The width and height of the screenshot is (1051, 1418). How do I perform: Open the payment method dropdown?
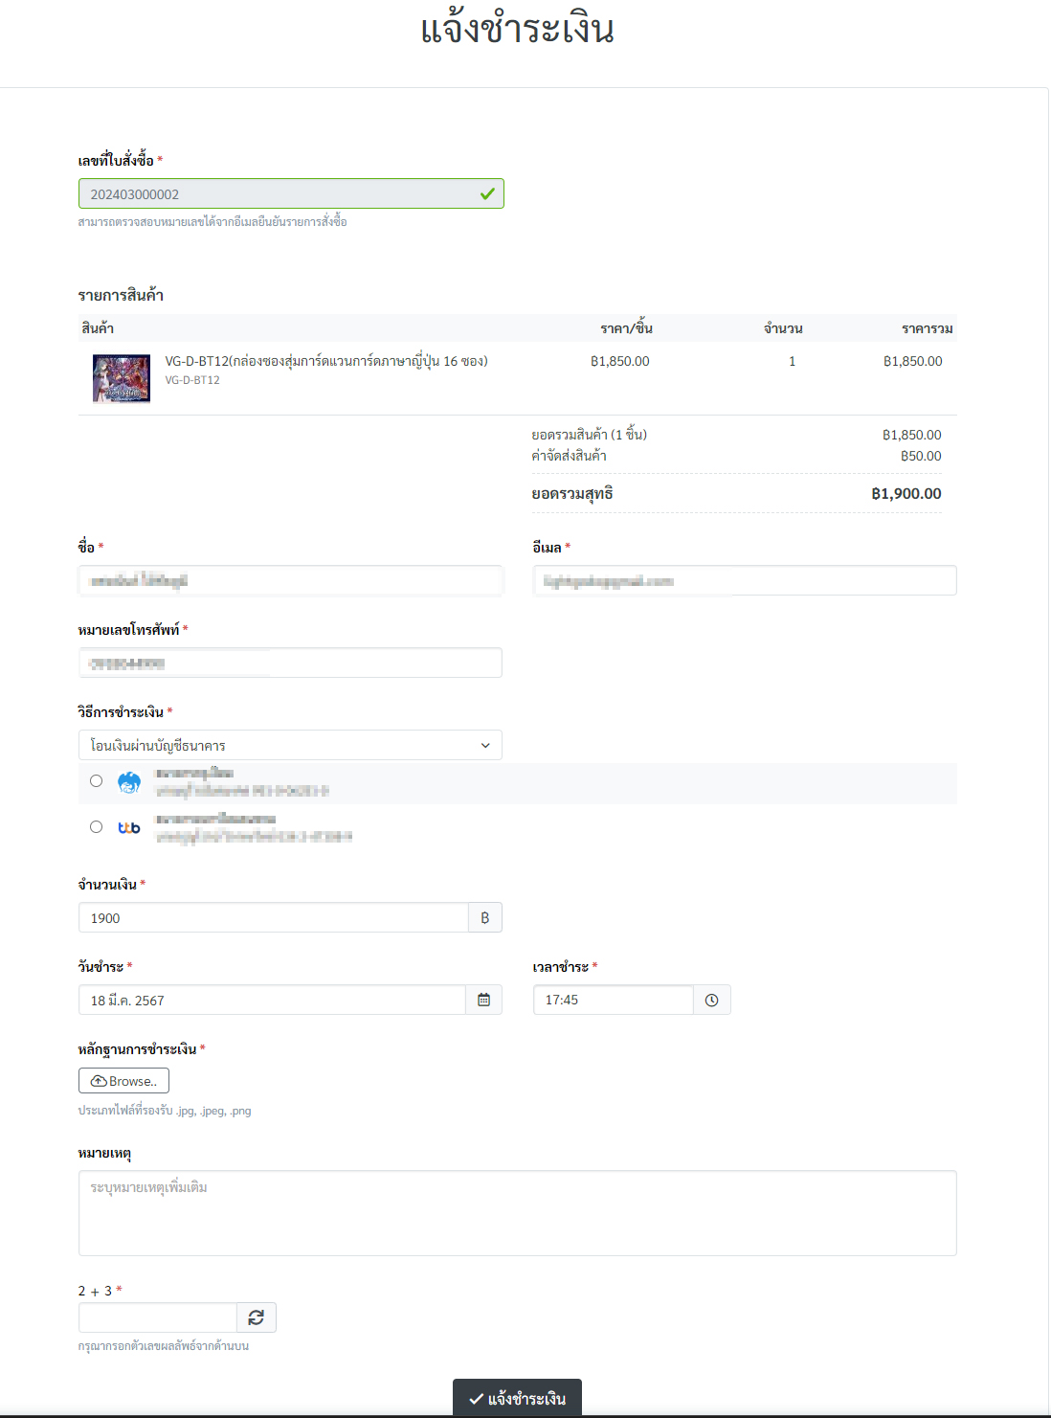coord(290,745)
